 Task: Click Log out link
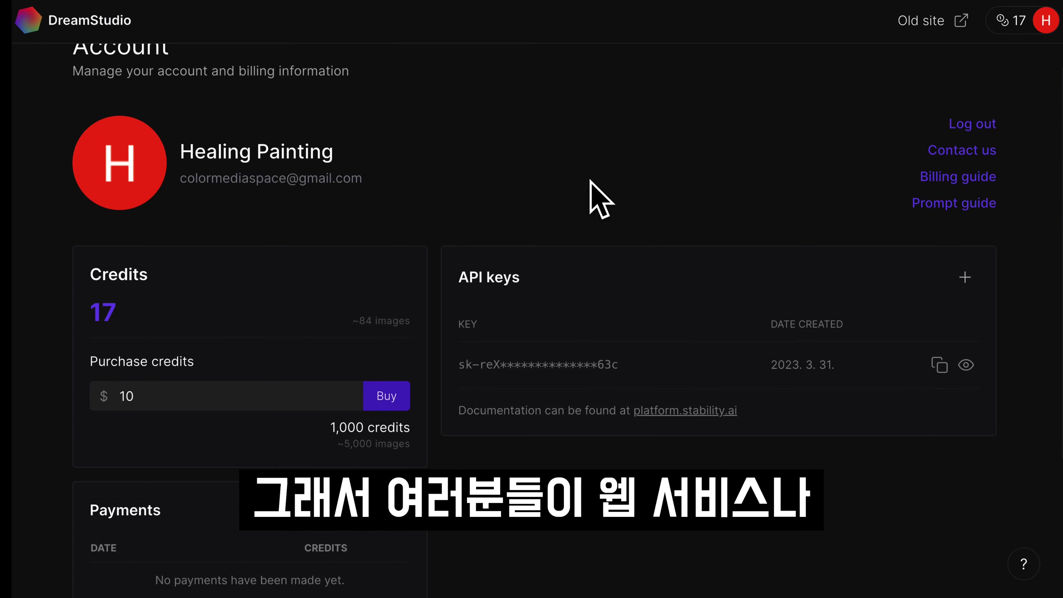pyautogui.click(x=972, y=124)
